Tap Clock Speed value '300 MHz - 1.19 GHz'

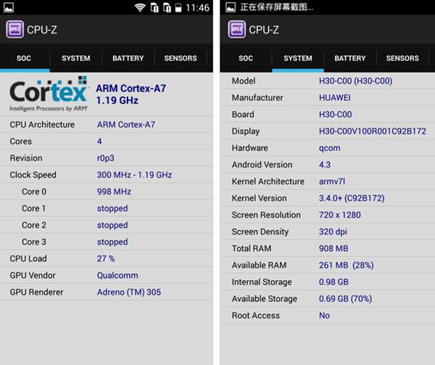tap(135, 175)
